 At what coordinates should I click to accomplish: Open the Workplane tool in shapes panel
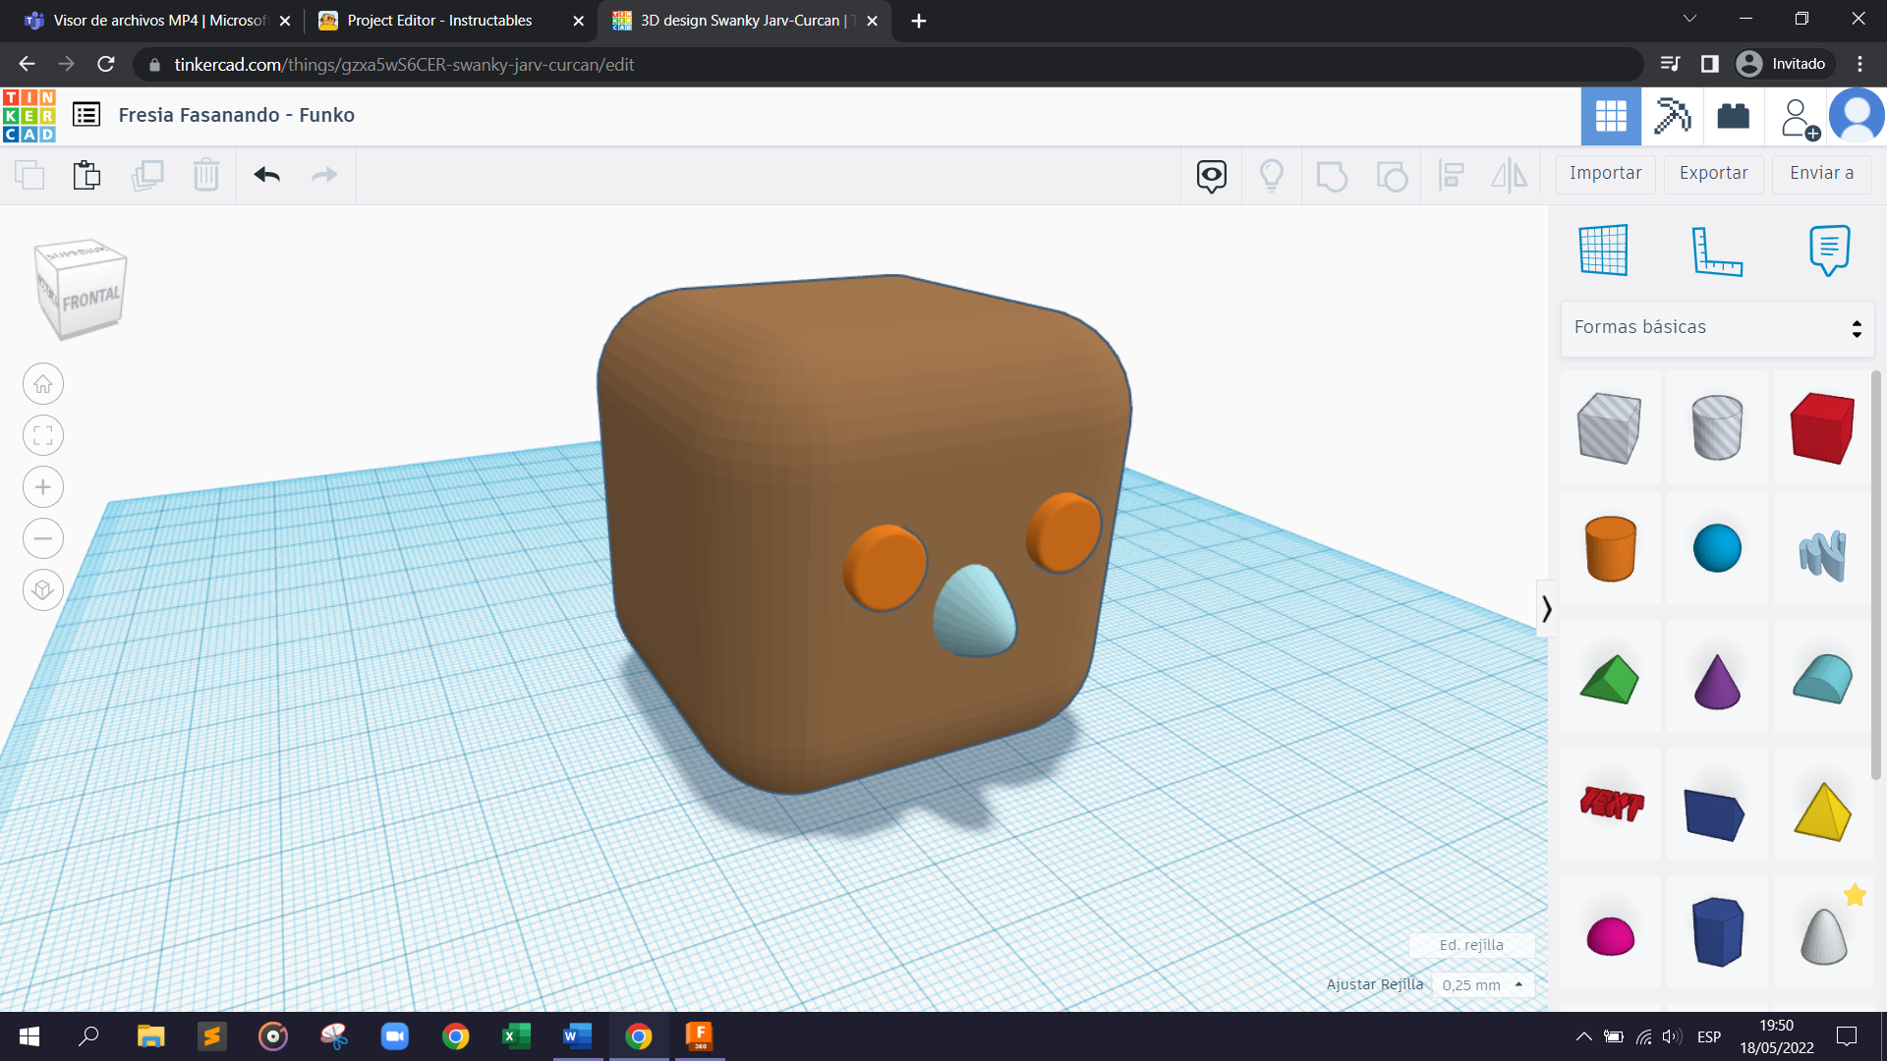point(1603,250)
